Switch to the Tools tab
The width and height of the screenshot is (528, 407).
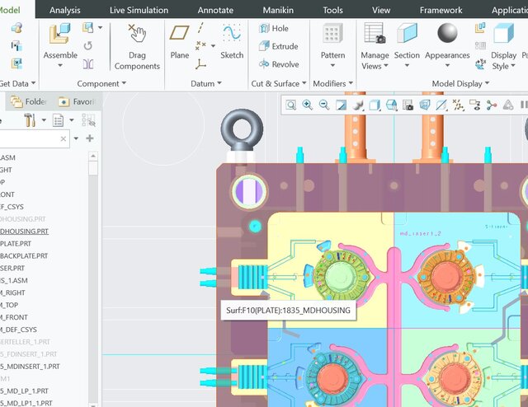click(x=332, y=10)
